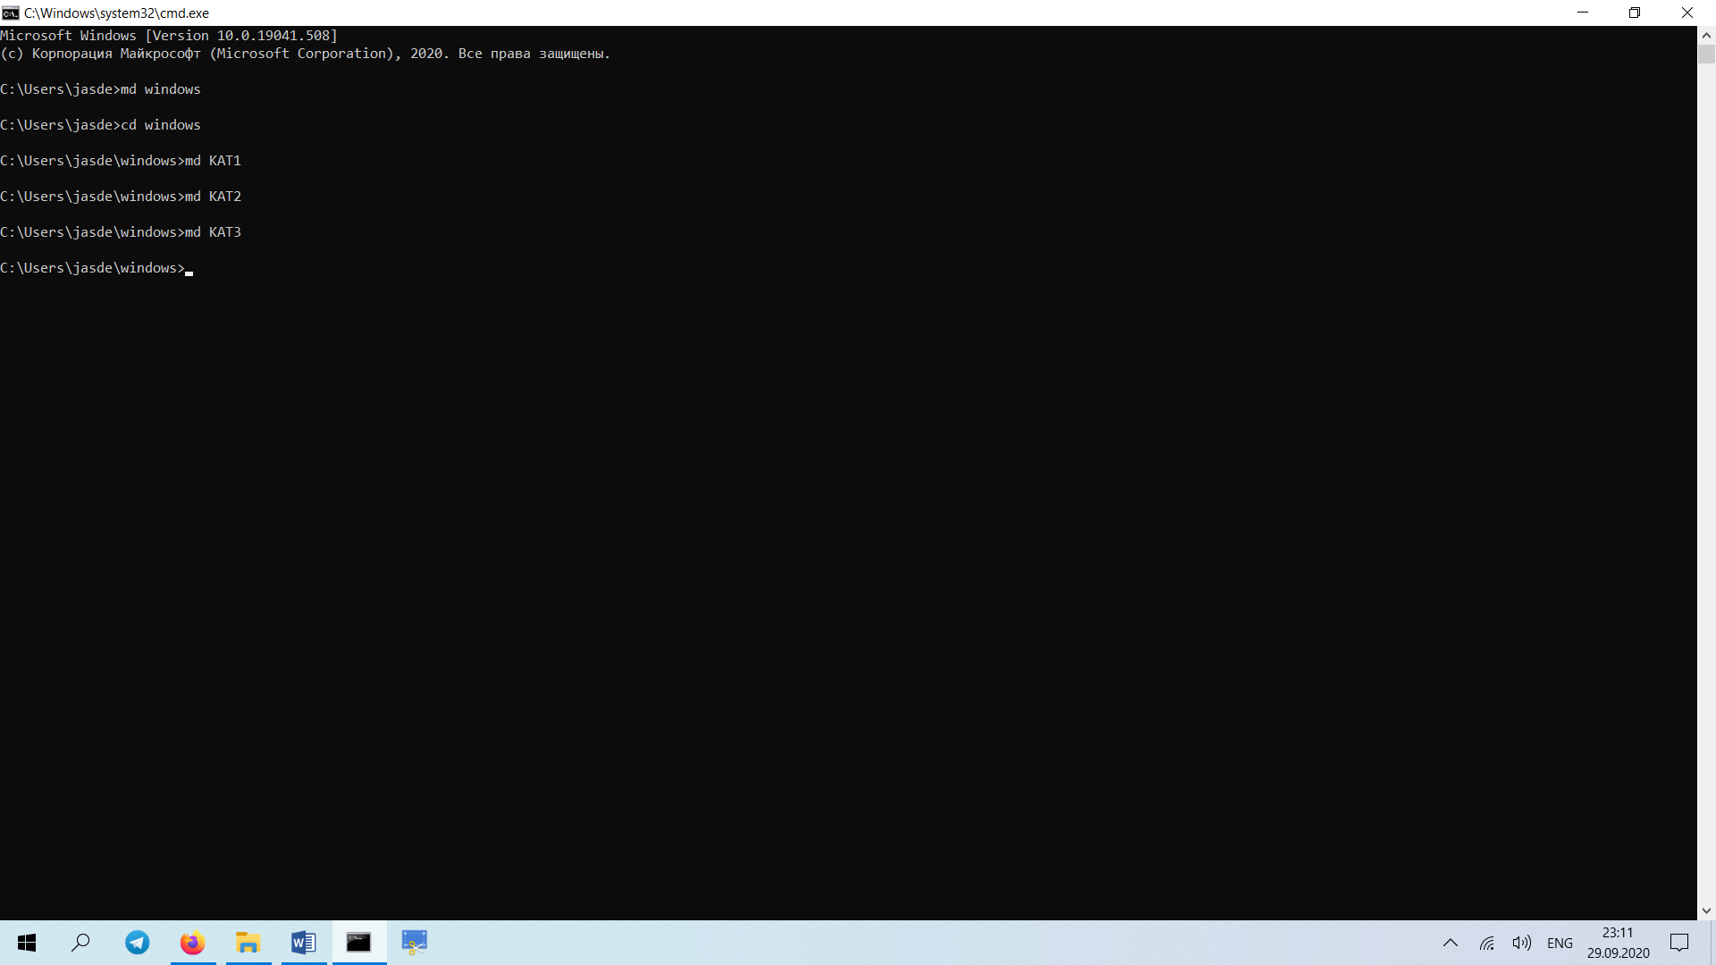1716x965 pixels.
Task: Click the 'md windows' command line
Action: [x=101, y=89]
